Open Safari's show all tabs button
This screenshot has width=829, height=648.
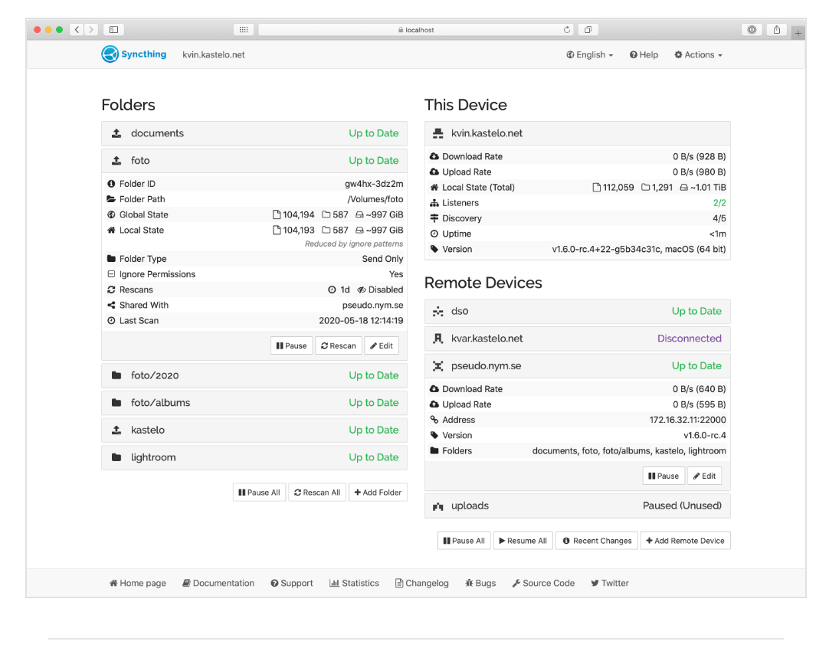pyautogui.click(x=588, y=30)
